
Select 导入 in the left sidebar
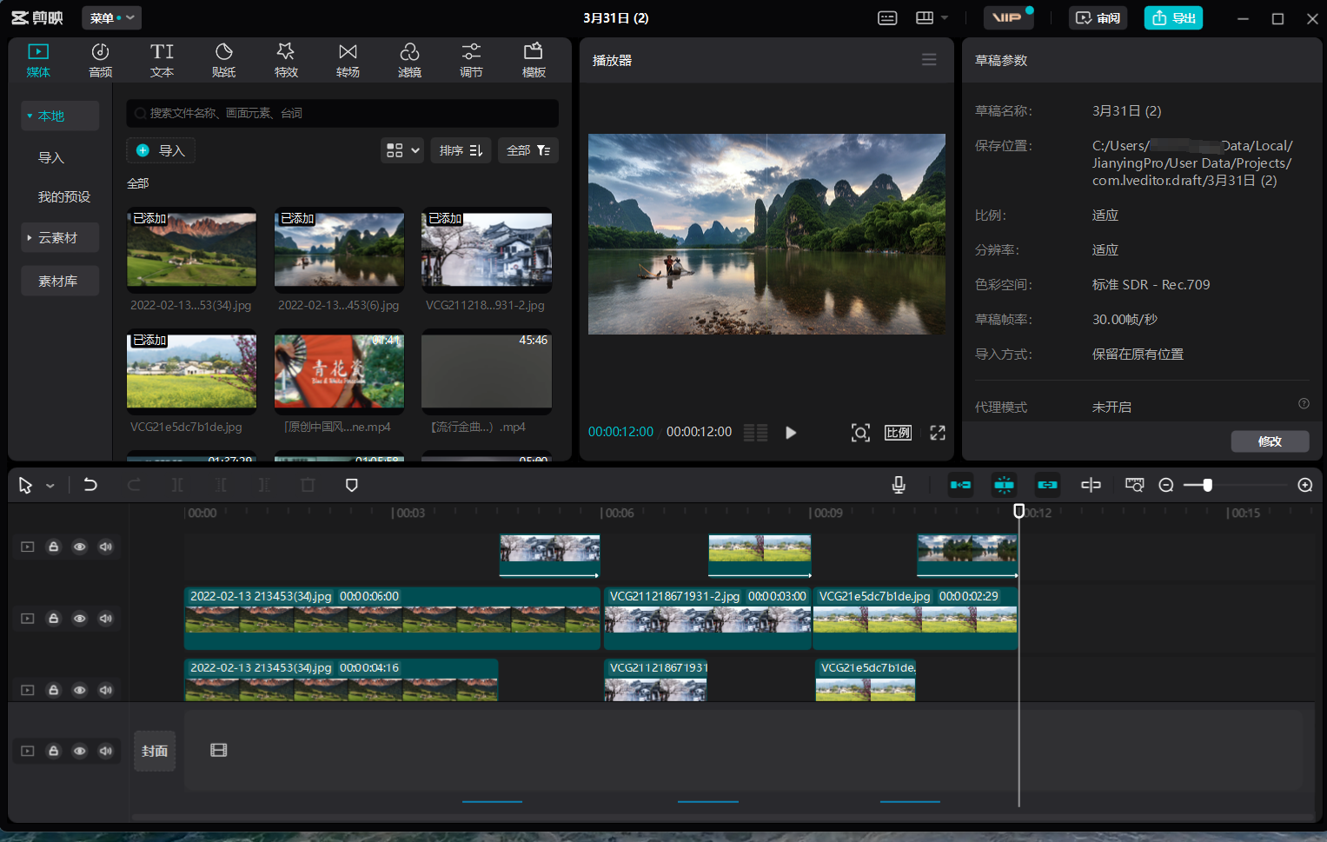coord(51,157)
